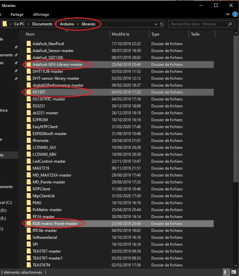Screen dimensions: 239x276
Task: Click file list scrollbar down arrow
Action: [x=236, y=265]
